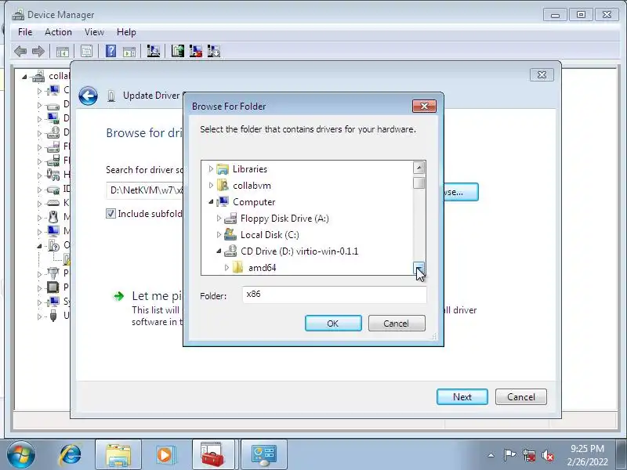The width and height of the screenshot is (627, 470).
Task: Open the Action menu
Action: (x=58, y=32)
